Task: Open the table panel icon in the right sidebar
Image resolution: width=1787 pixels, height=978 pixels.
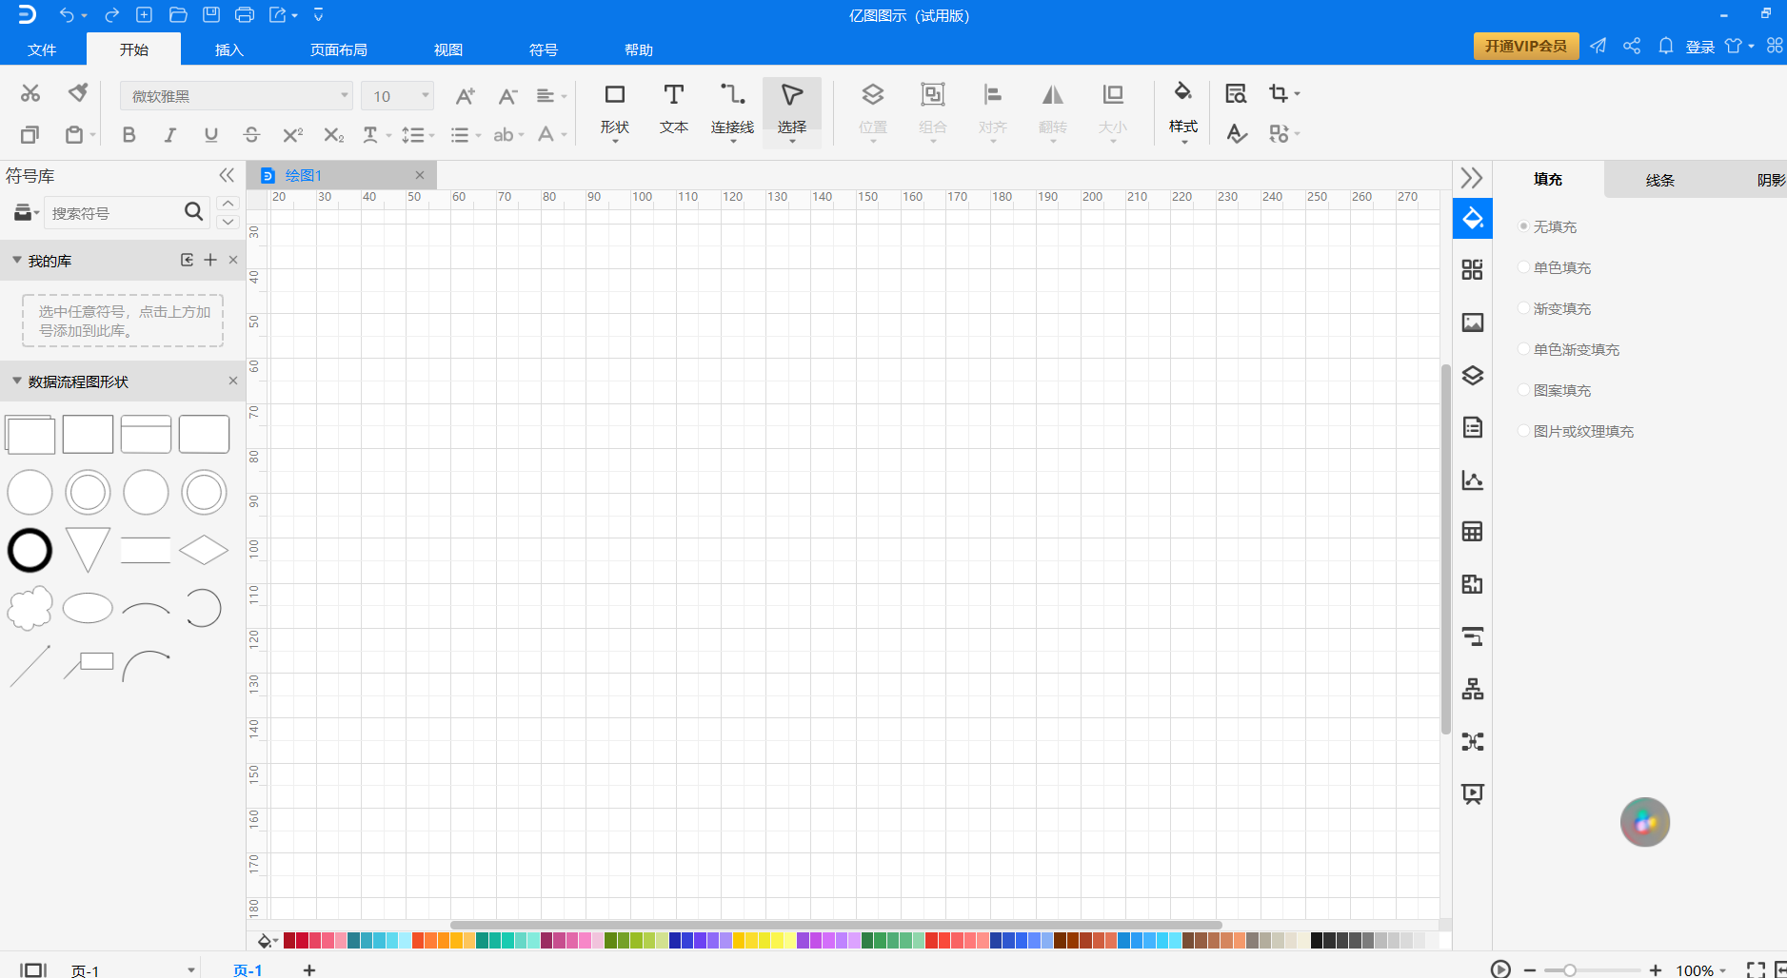Action: coord(1472,532)
